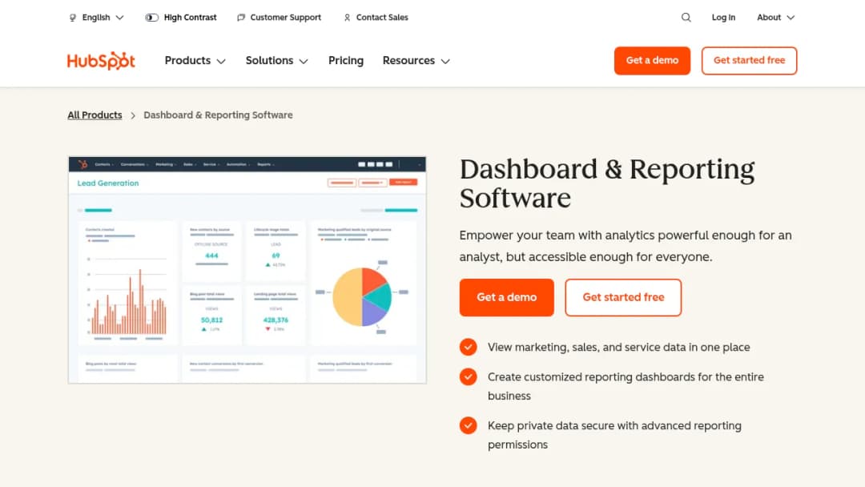
Task: Click the globe language icon
Action: [x=72, y=18]
